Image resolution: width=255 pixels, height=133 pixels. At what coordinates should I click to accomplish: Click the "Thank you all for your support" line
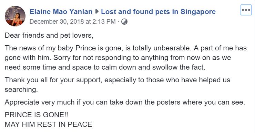(x=118, y=80)
